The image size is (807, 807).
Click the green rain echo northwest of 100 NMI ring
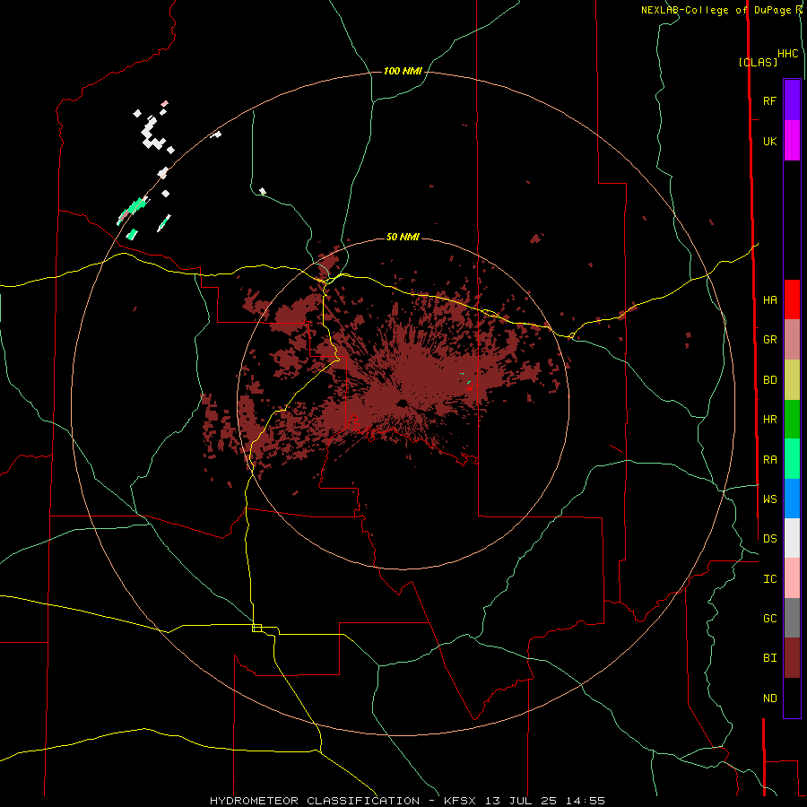click(136, 206)
